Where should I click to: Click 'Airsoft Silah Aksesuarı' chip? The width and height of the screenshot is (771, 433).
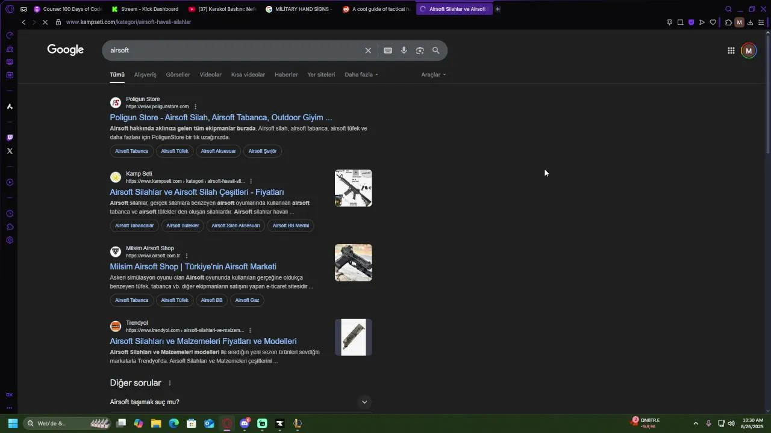236,226
